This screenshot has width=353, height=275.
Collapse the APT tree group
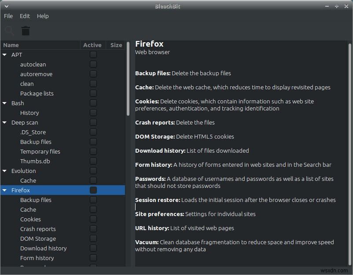point(5,55)
